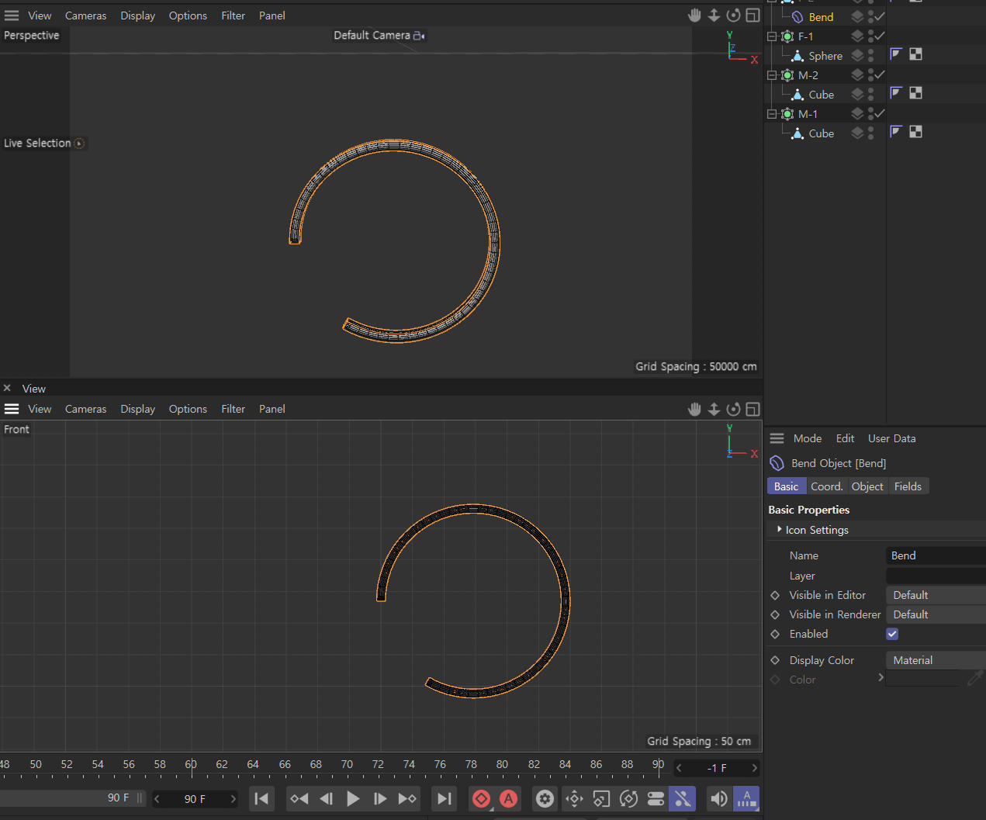Step back one frame
The image size is (986, 820).
coord(327,798)
